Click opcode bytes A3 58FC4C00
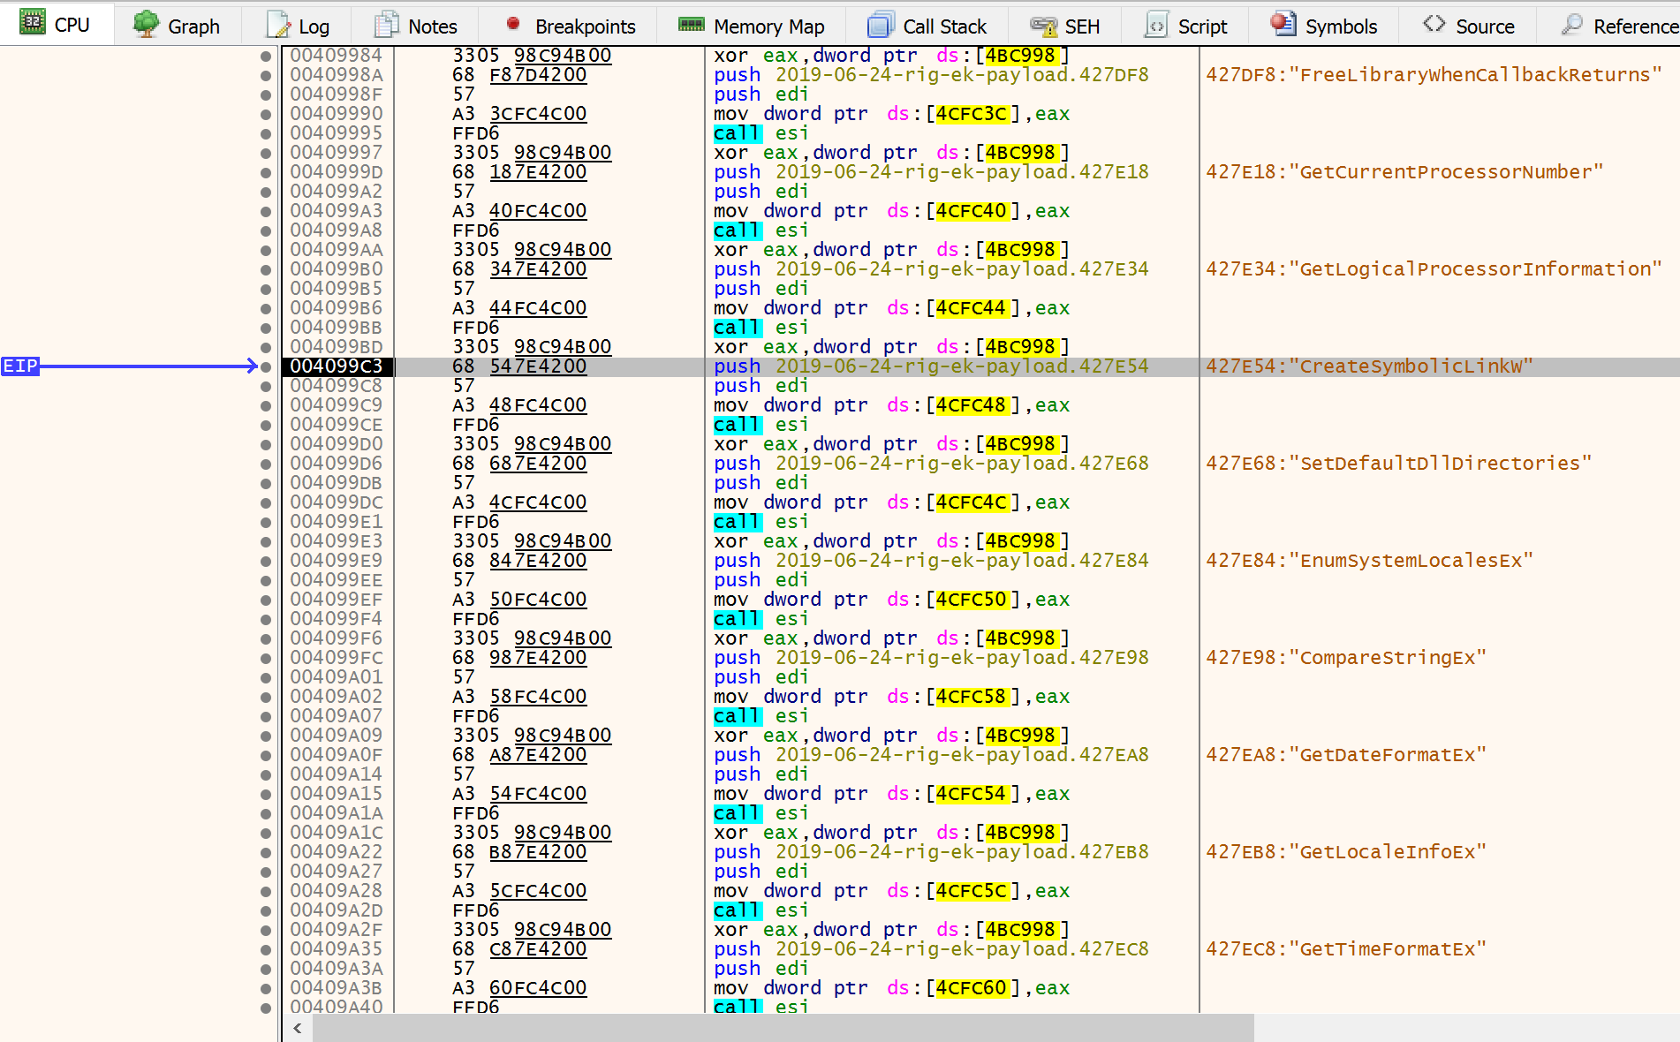This screenshot has height=1042, width=1680. click(519, 697)
